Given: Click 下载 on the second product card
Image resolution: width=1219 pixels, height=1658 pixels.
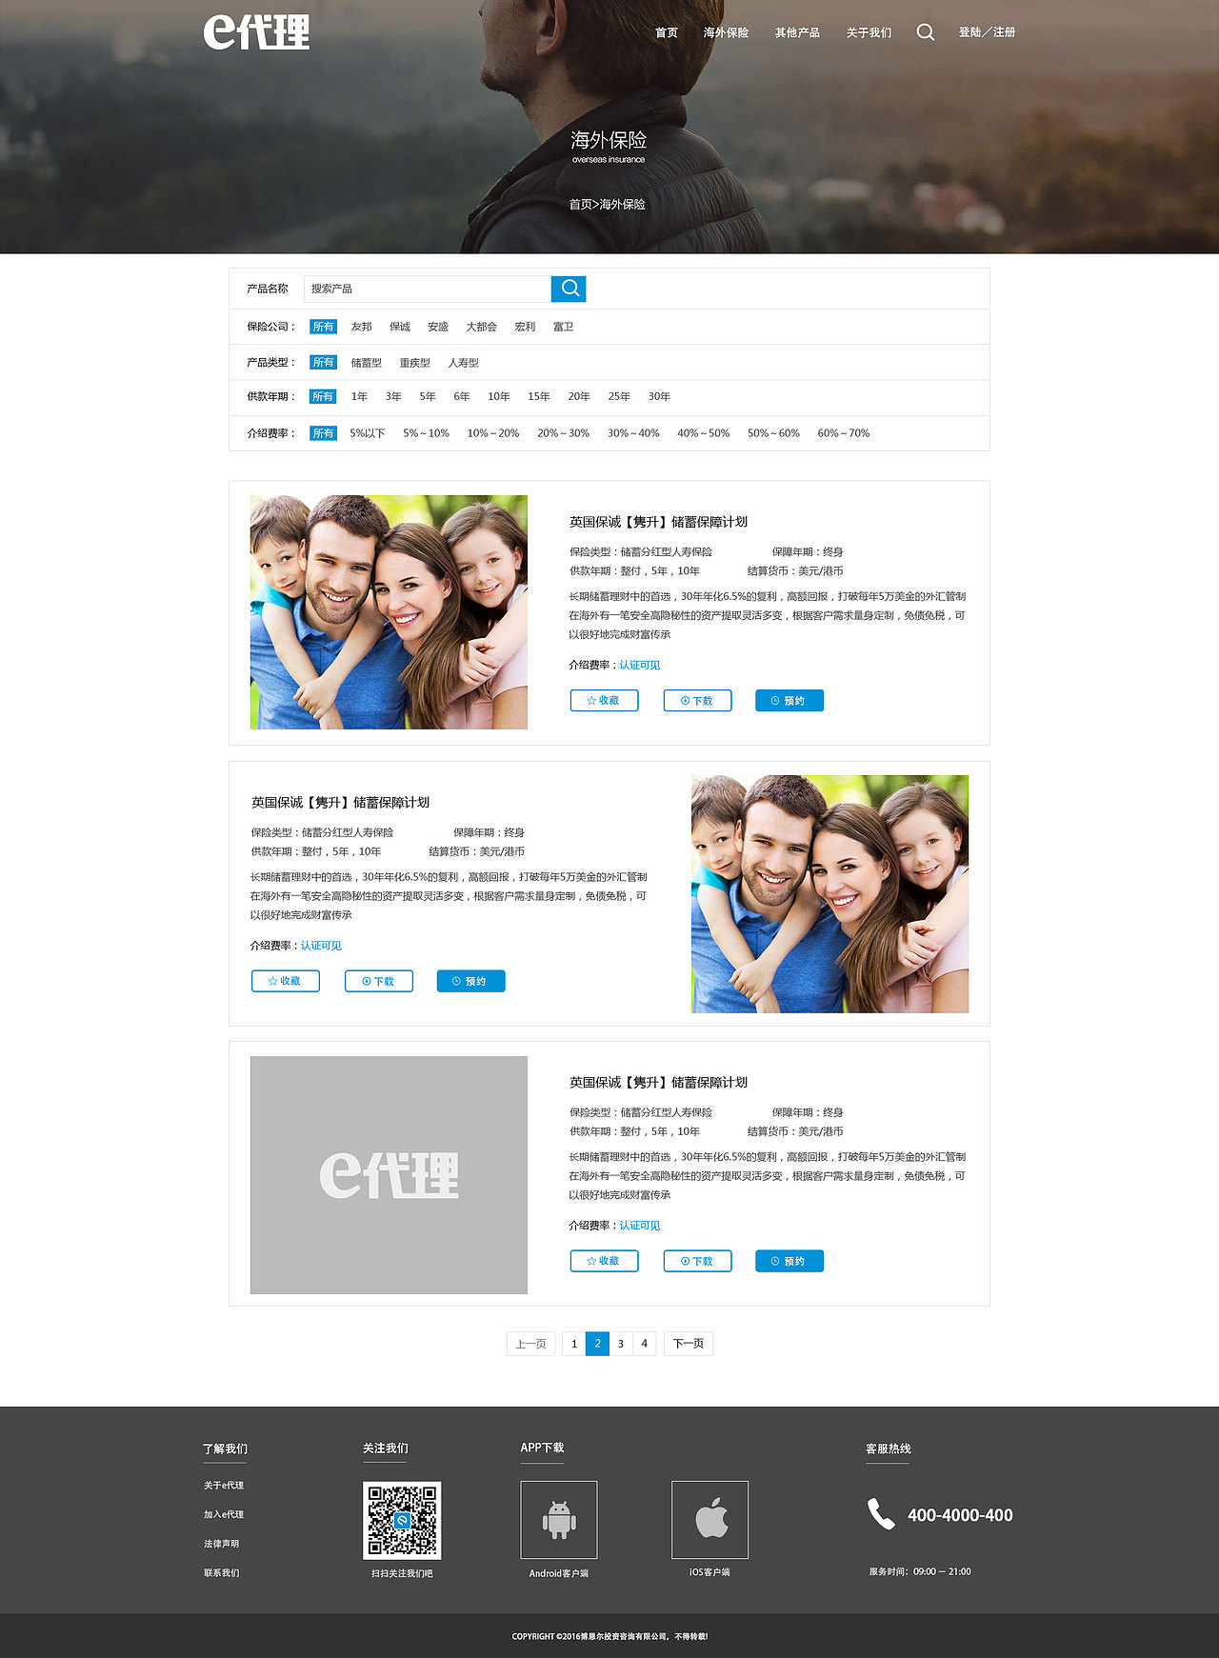Looking at the screenshot, I should 379,981.
